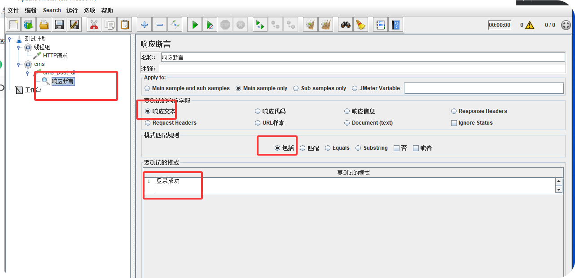Select Main sample and sub-samples radio
The image size is (575, 278).
[x=148, y=88]
